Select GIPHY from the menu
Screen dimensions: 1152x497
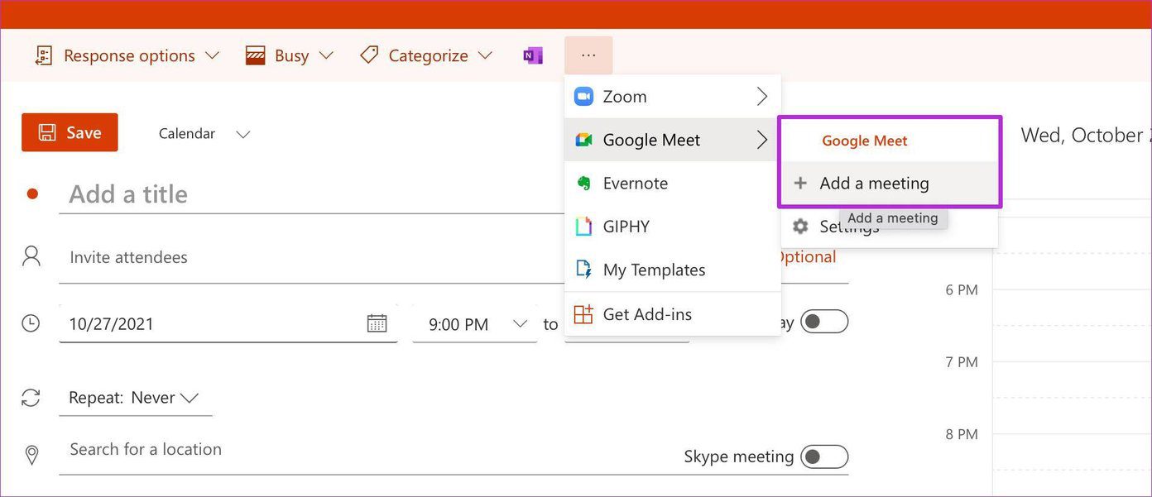(x=673, y=227)
